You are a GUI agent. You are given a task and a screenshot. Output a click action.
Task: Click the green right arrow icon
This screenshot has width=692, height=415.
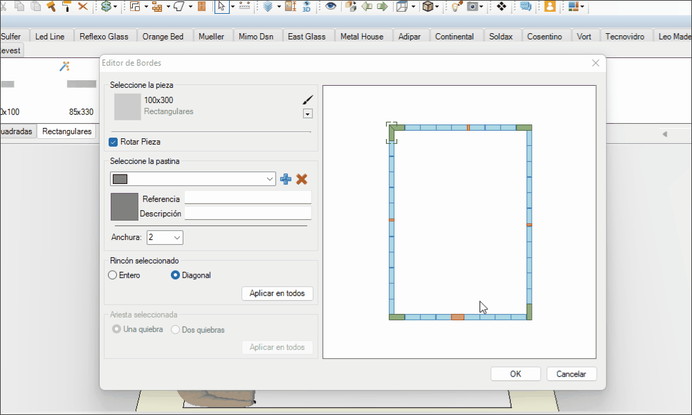pyautogui.click(x=383, y=6)
